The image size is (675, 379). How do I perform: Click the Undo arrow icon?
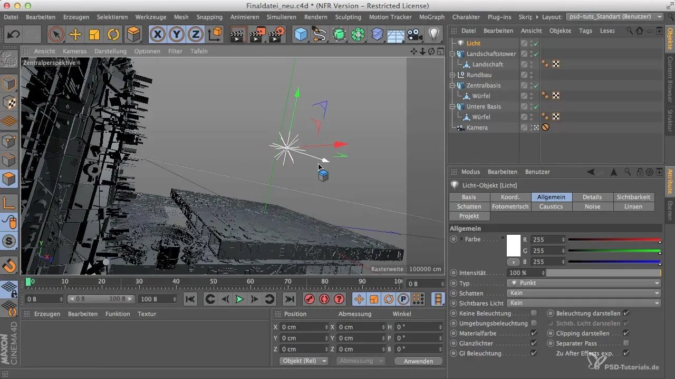[14, 35]
